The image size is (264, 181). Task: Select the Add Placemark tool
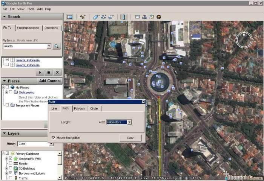pos(83,17)
